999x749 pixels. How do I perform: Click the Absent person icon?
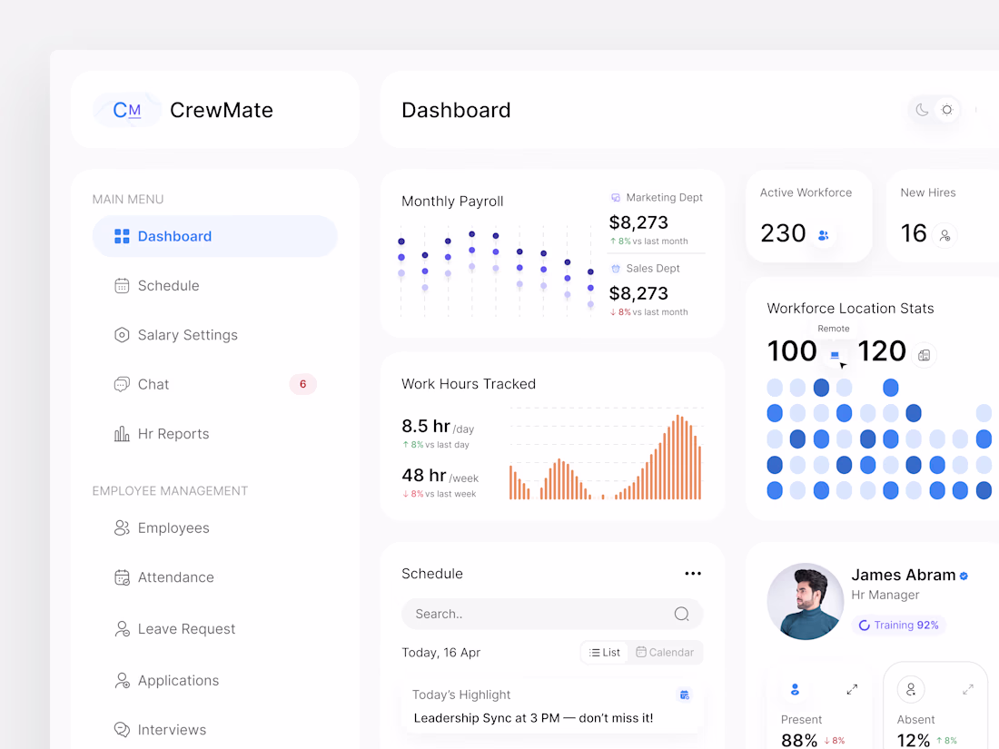pos(910,690)
